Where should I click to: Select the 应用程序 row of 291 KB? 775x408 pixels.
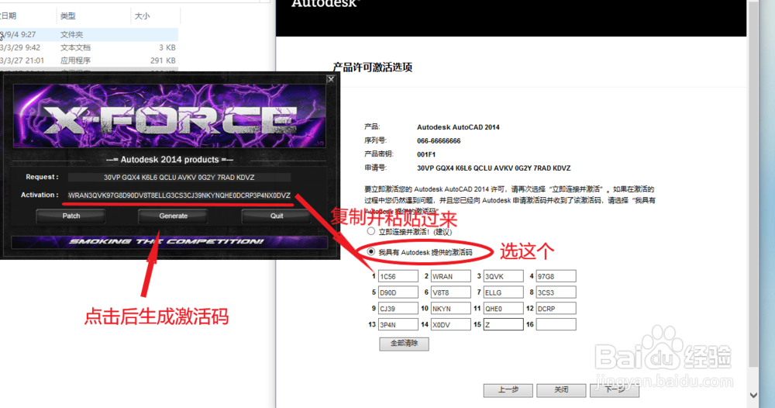click(x=89, y=61)
